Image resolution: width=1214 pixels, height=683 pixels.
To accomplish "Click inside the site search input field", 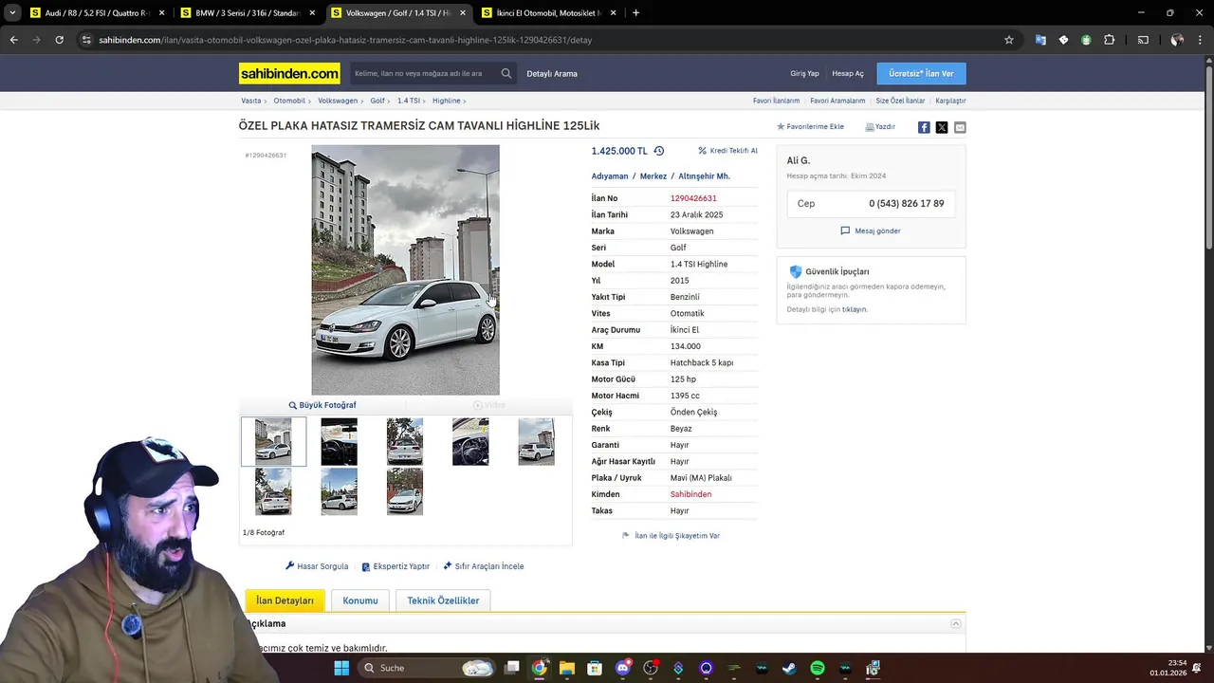I will pos(422,73).
